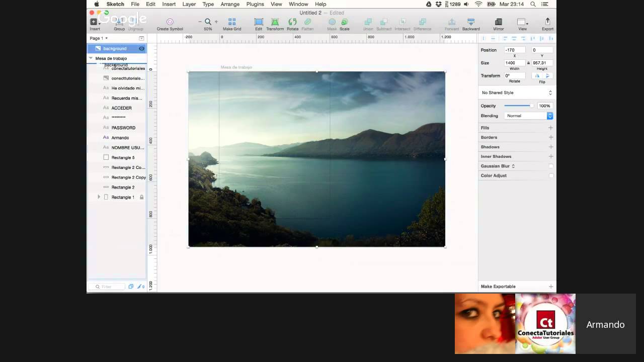Click the Position X input field
This screenshot has height=362, width=644.
(514, 50)
